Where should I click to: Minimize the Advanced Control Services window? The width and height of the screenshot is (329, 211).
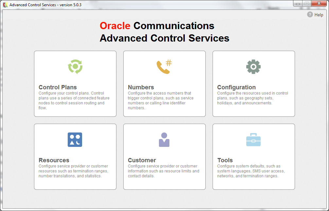[298, 4]
